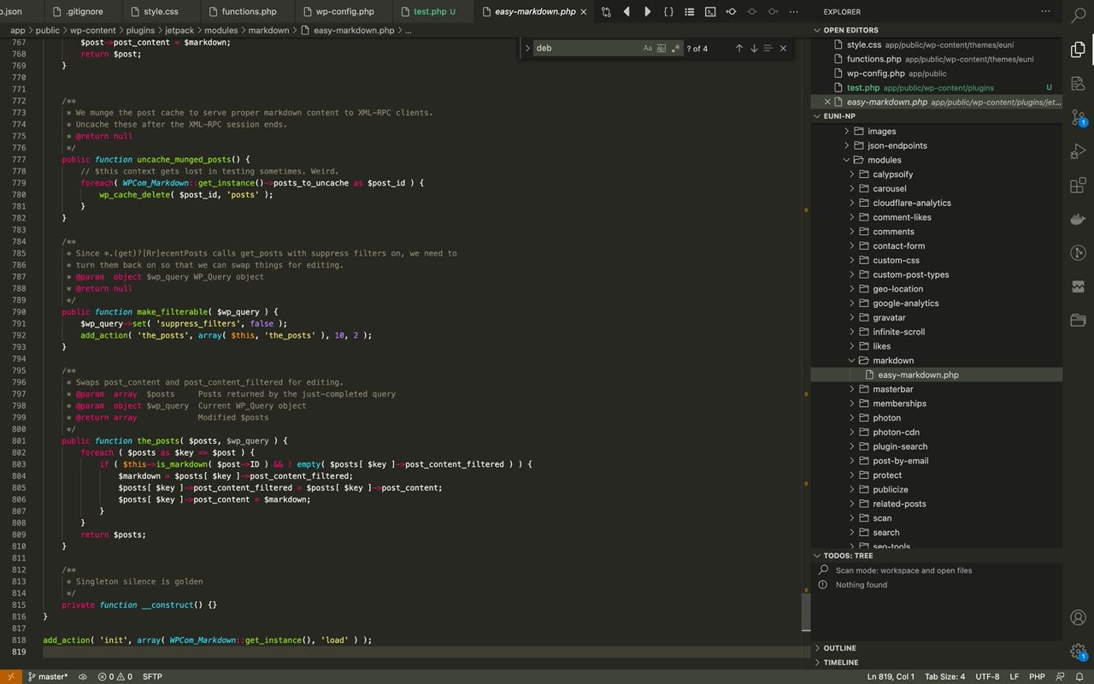Open the Run and Debug view

tap(1078, 152)
